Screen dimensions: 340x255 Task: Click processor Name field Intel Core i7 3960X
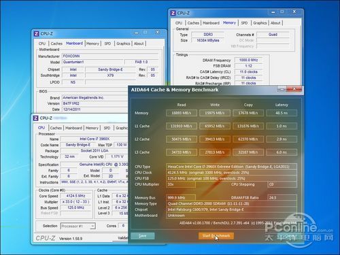click(95, 139)
